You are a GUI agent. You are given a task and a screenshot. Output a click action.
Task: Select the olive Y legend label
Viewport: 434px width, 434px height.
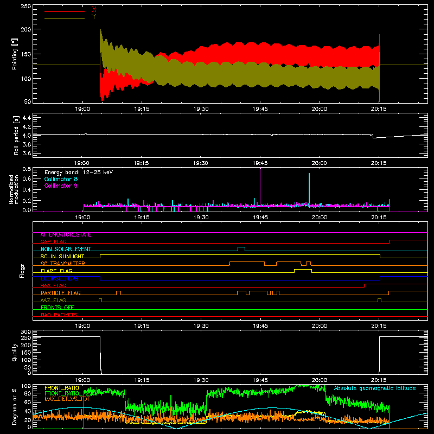click(x=94, y=17)
